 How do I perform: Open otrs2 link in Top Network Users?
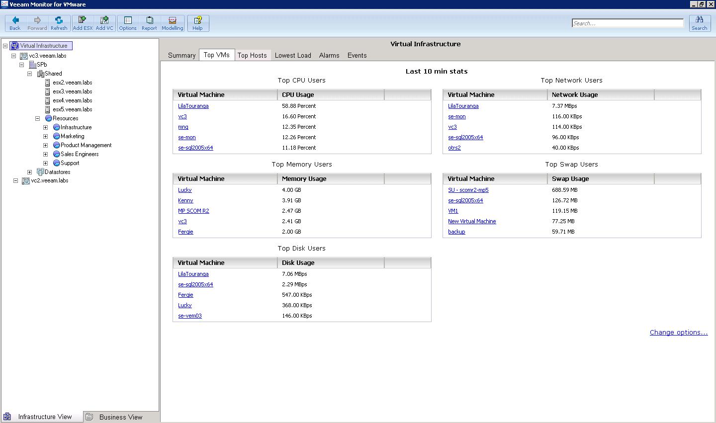pyautogui.click(x=454, y=148)
